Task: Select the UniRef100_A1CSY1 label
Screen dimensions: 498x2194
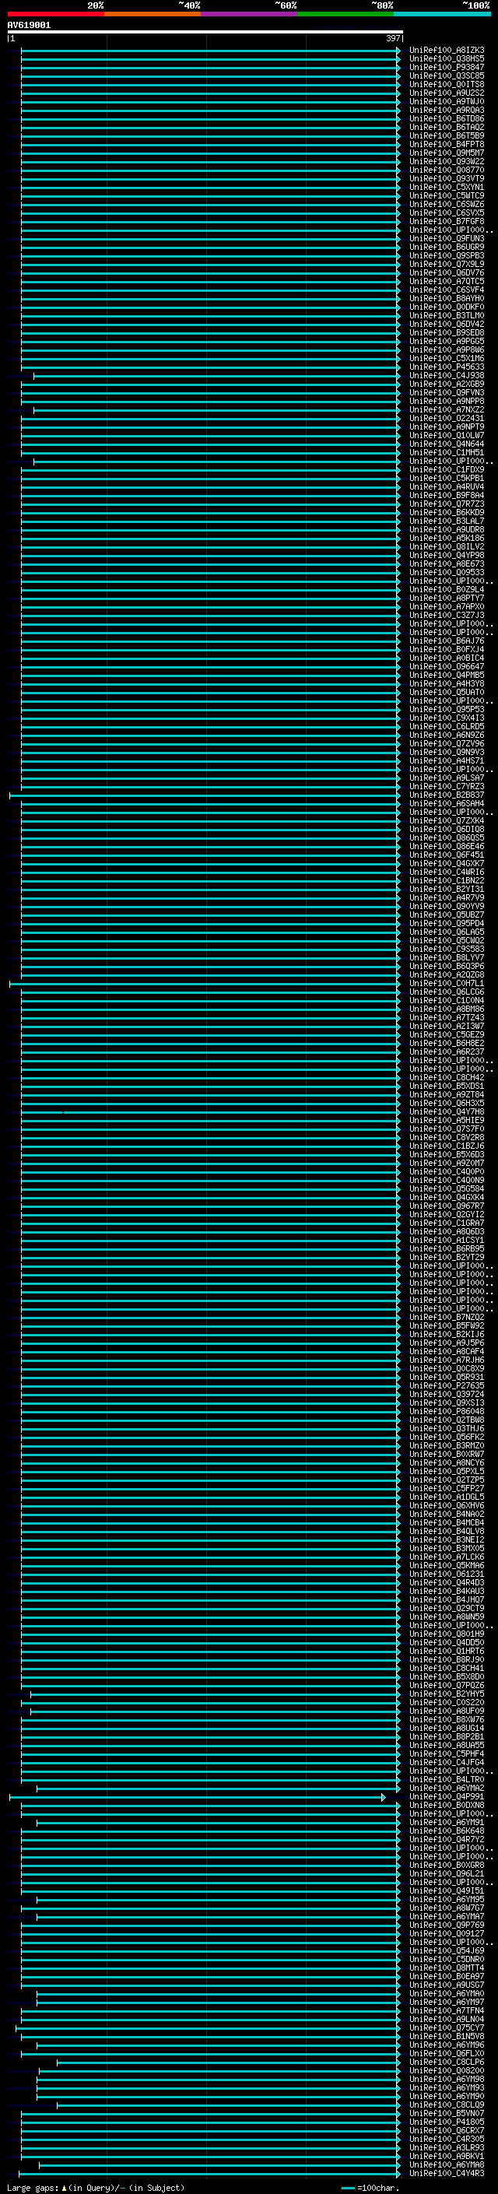Action: (x=447, y=1240)
